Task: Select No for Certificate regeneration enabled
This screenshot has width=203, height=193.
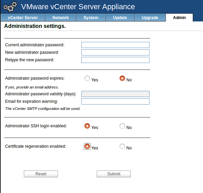Action: (122, 146)
